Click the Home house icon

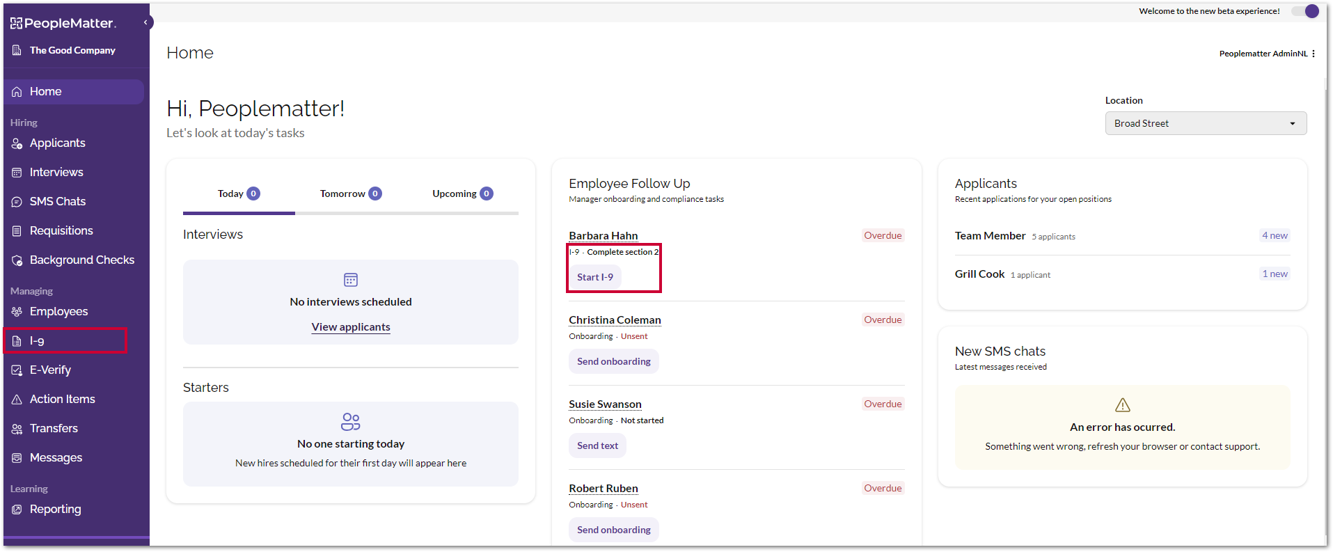click(17, 92)
